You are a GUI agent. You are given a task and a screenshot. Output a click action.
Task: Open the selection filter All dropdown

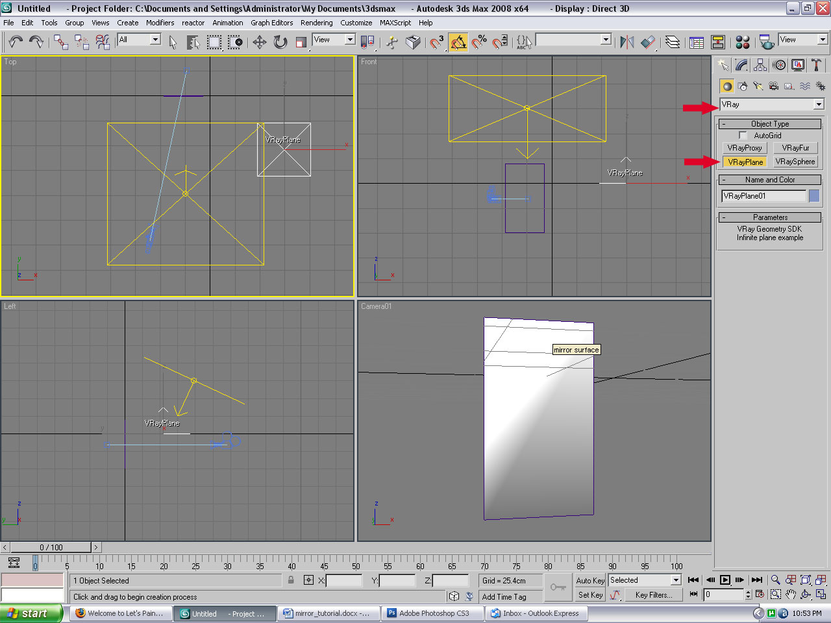155,40
